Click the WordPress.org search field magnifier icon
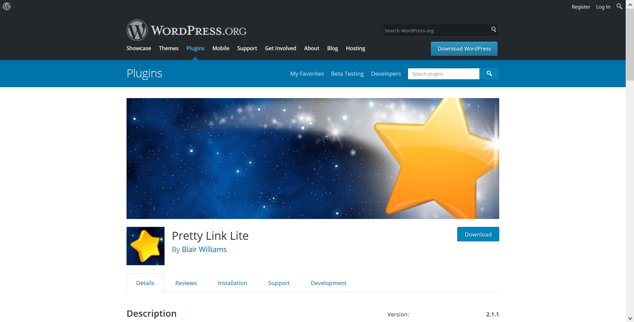The width and height of the screenshot is (634, 322). pyautogui.click(x=494, y=29)
